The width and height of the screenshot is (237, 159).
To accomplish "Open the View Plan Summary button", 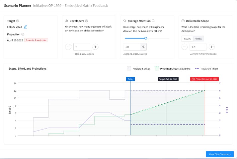I will (219, 154).
